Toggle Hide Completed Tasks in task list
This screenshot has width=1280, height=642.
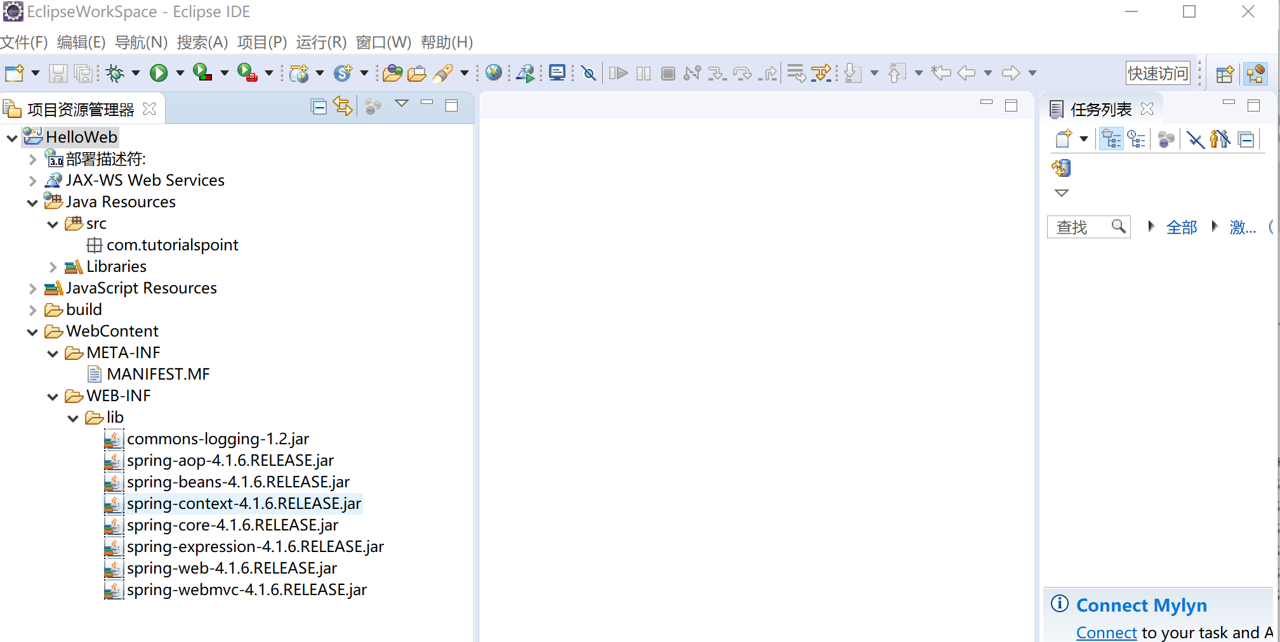click(1196, 139)
